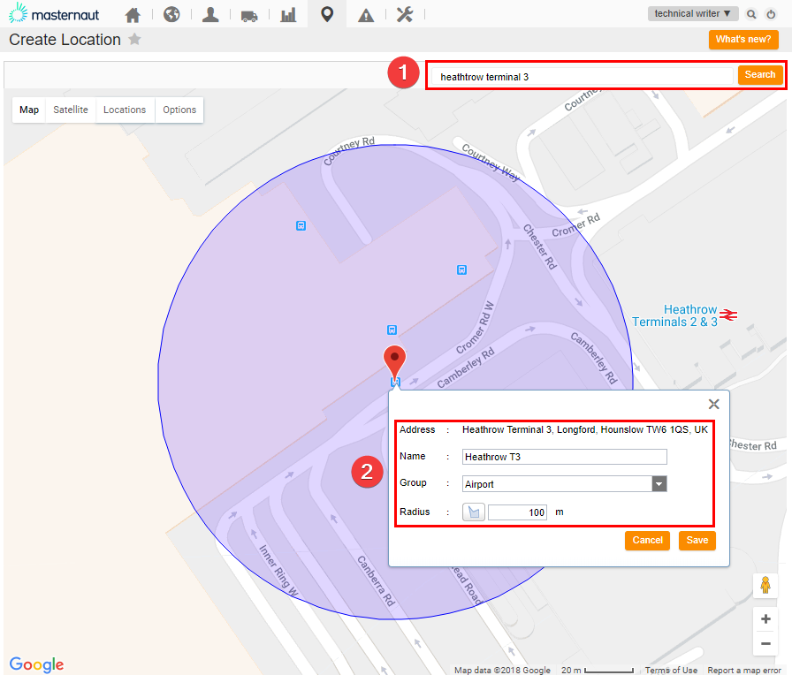792x675 pixels.
Task: Expand the Group dropdown arrow
Action: [x=659, y=483]
